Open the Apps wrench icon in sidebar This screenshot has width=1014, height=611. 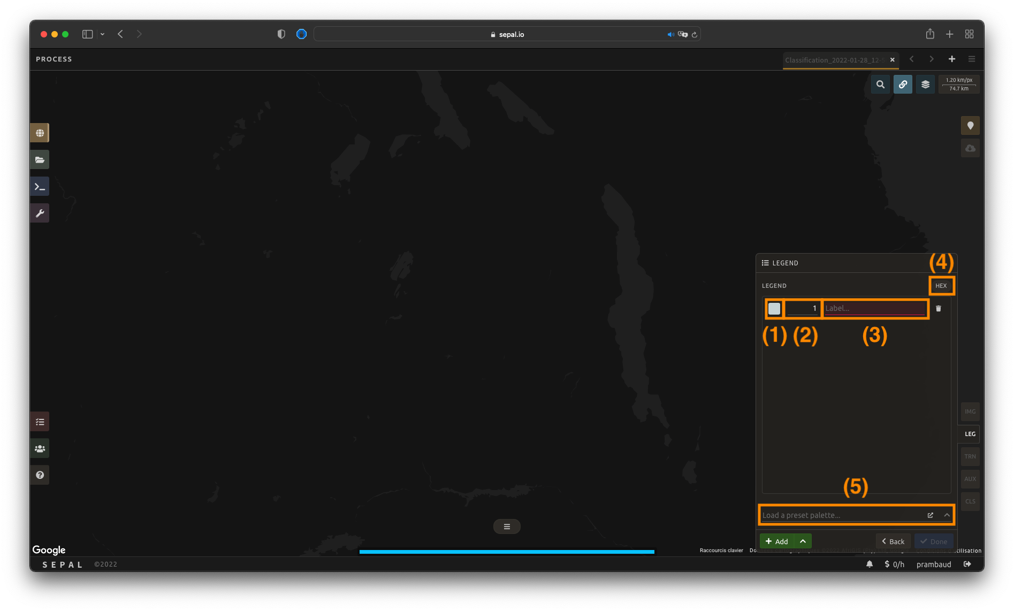(40, 213)
